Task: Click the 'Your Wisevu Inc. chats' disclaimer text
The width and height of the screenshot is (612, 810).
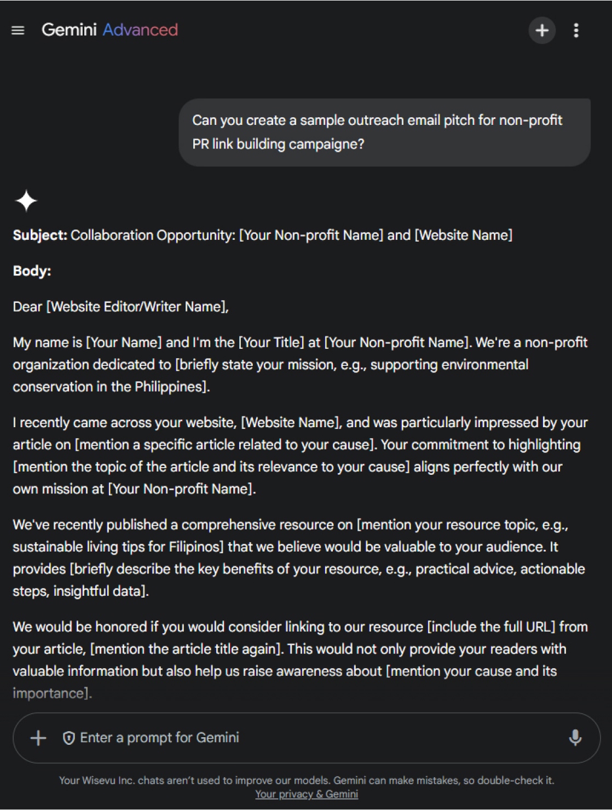Action: [x=306, y=780]
